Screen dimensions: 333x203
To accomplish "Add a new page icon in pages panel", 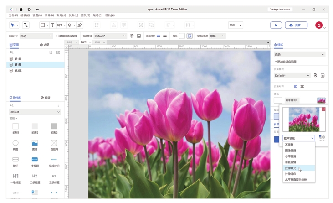I will 51,52.
